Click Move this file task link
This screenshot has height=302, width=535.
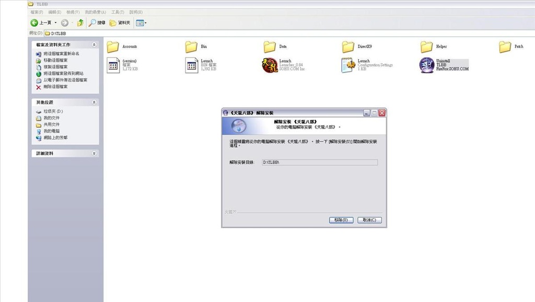click(55, 61)
